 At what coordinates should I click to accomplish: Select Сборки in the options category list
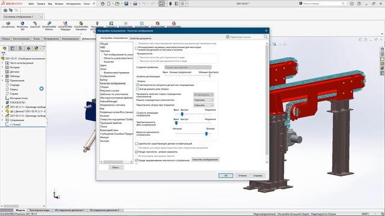coord(104,87)
